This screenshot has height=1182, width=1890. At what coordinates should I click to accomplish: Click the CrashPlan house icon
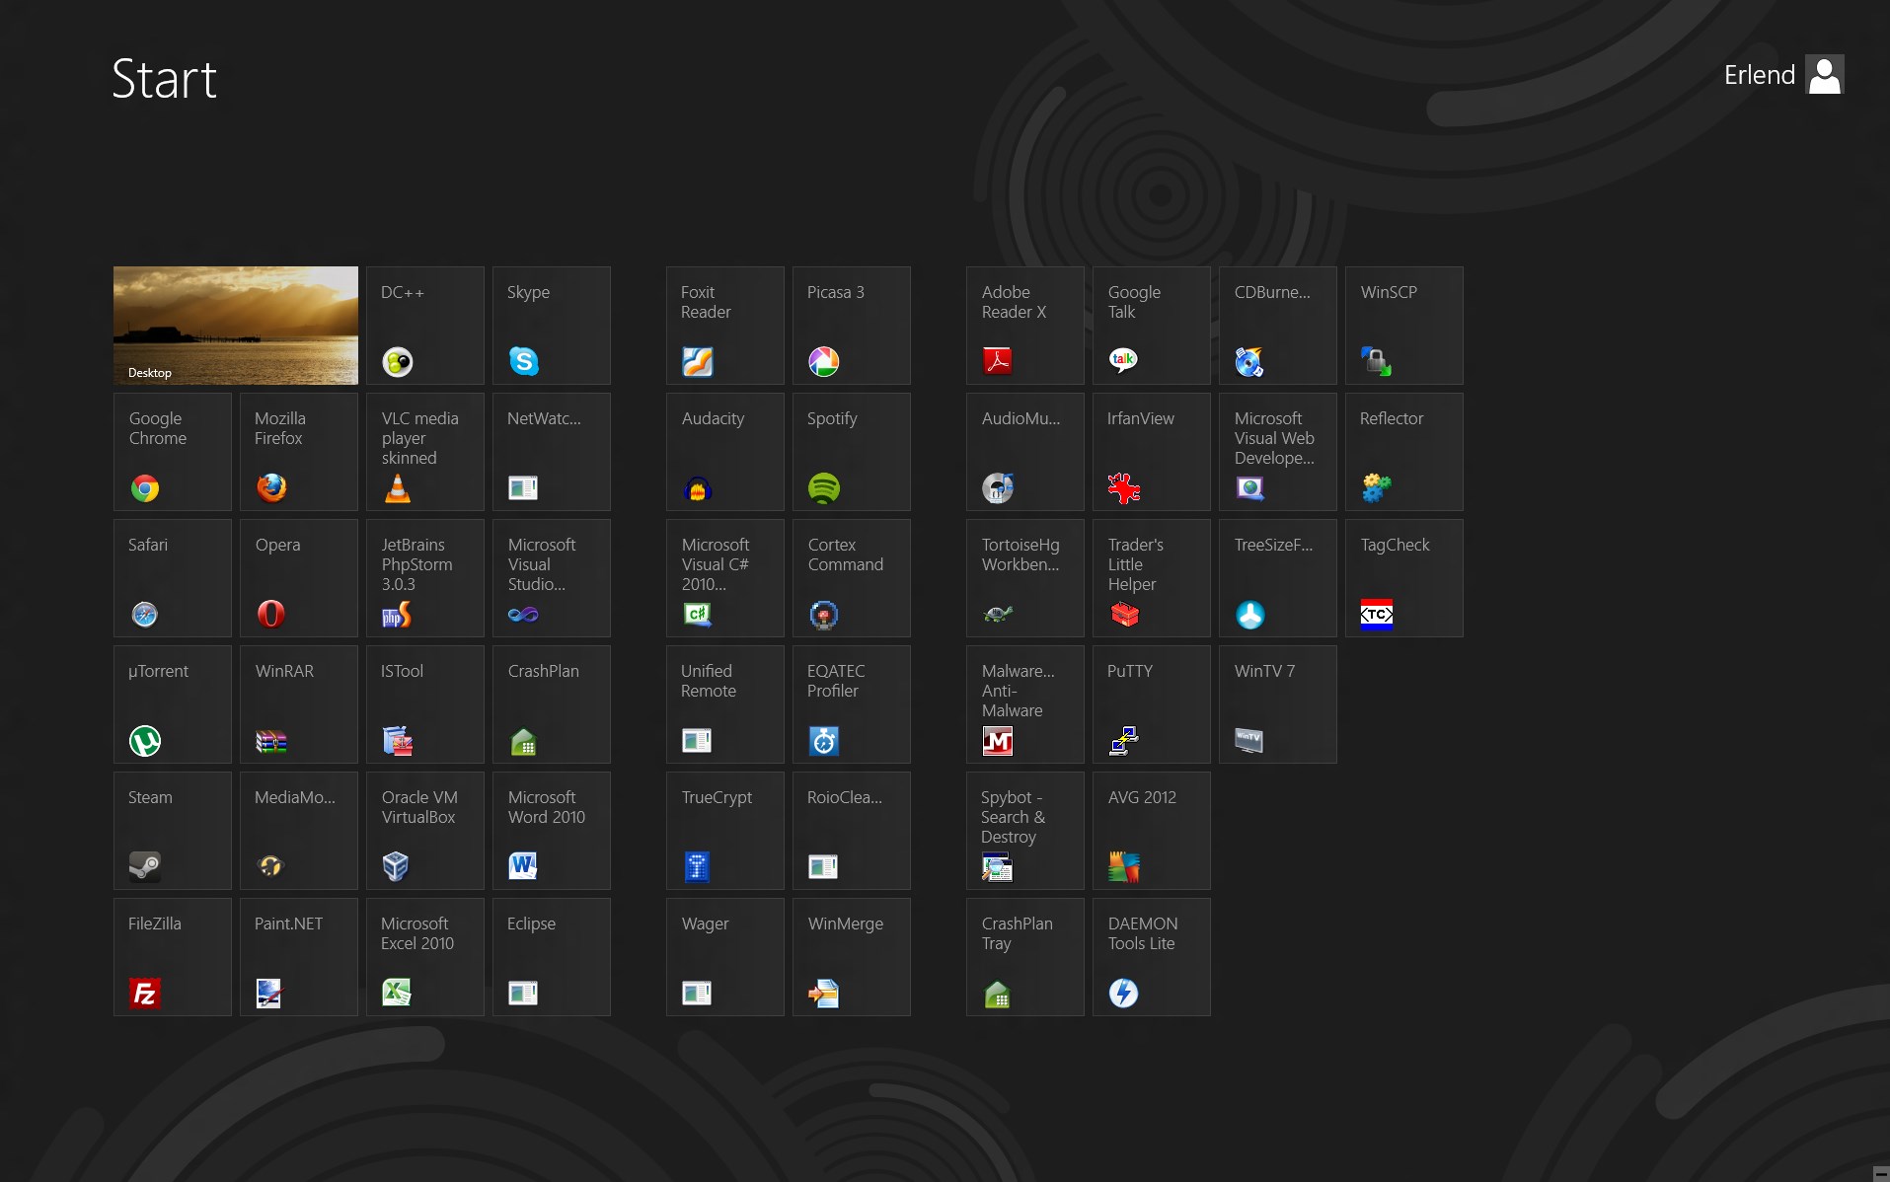[x=524, y=741]
